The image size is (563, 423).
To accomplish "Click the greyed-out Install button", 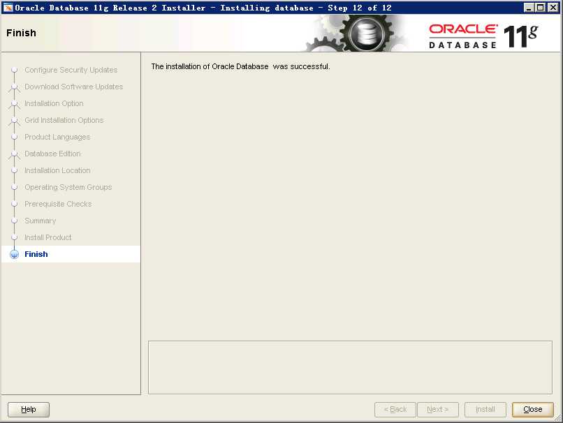I will (x=485, y=409).
